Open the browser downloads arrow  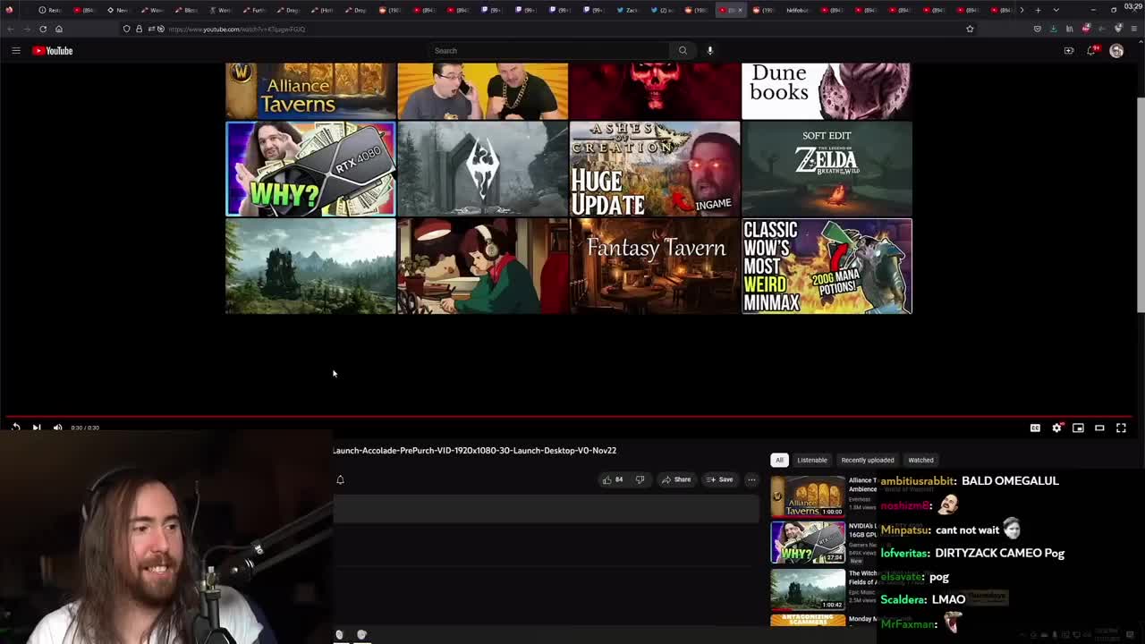[1053, 29]
